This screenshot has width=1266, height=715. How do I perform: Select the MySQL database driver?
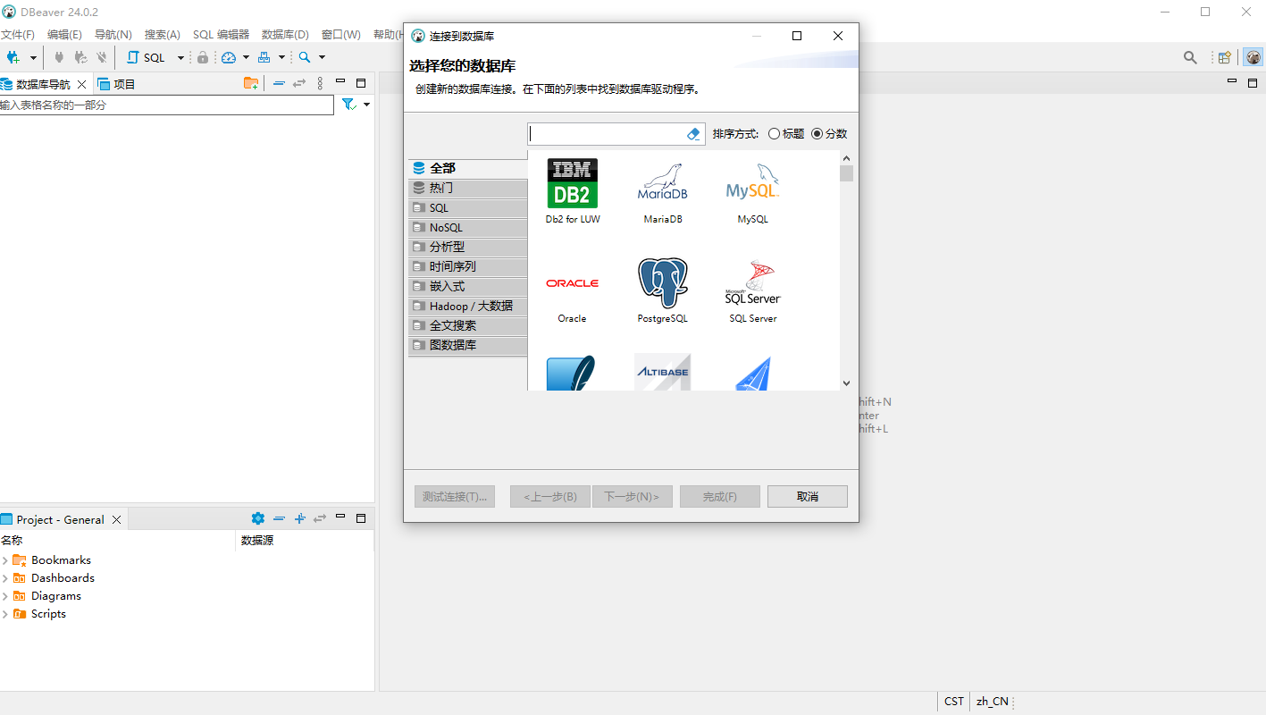point(751,188)
